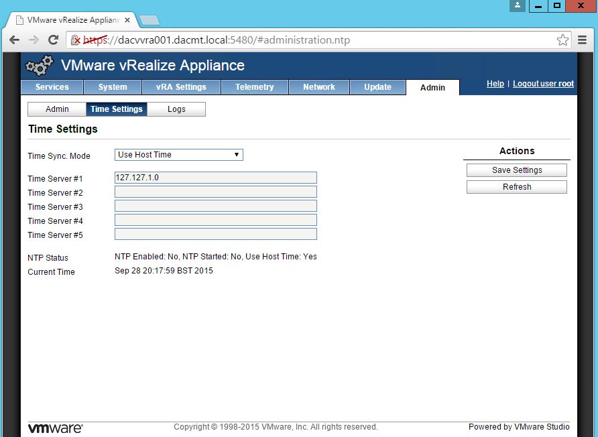Open the Services tab
Image resolution: width=598 pixels, height=437 pixels.
(52, 87)
